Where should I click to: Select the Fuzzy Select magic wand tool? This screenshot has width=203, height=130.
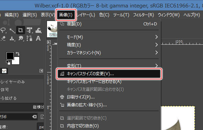pos(12,30)
